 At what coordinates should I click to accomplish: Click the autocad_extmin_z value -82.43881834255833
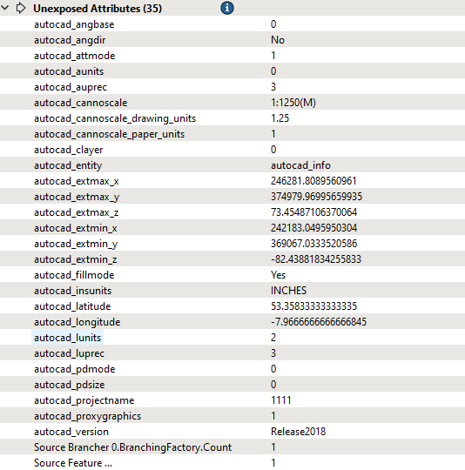316,259
